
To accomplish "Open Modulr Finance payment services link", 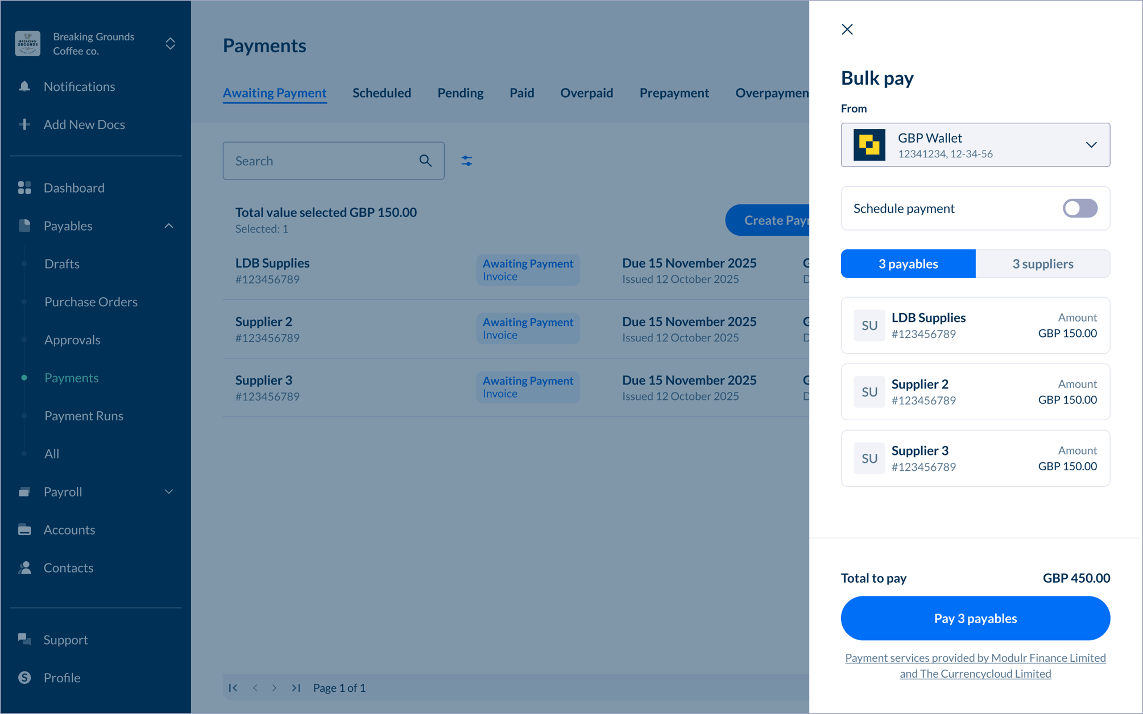I will [x=975, y=666].
